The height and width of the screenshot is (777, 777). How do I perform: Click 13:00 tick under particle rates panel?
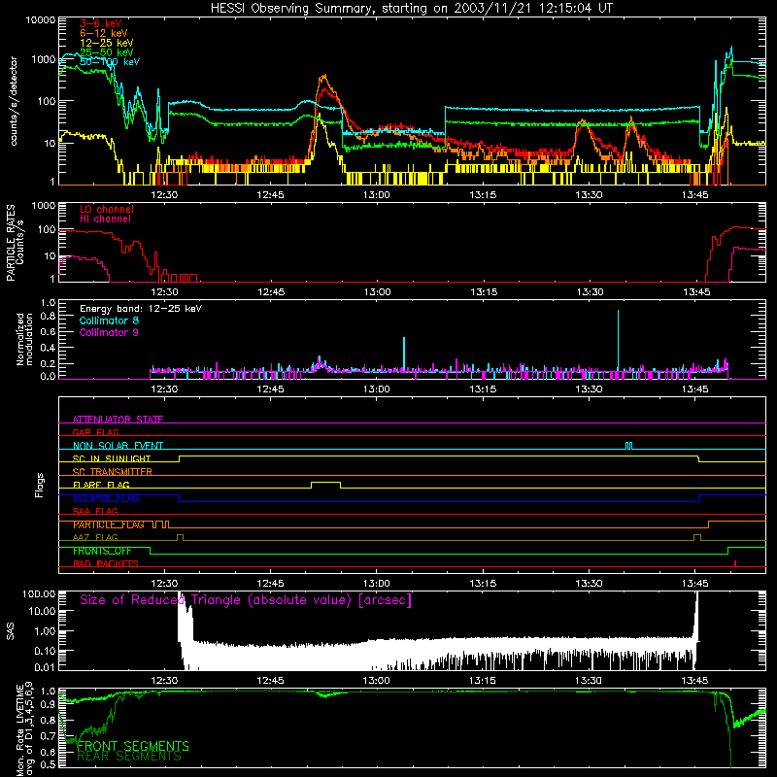pyautogui.click(x=377, y=292)
